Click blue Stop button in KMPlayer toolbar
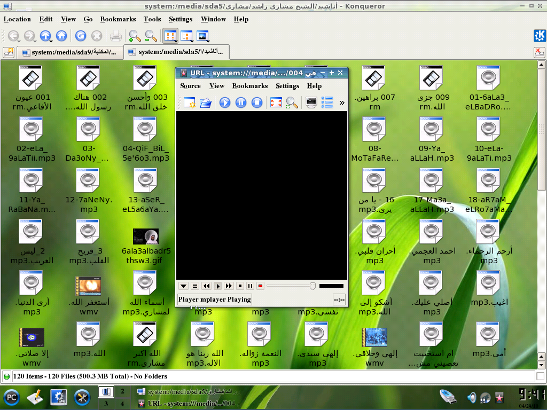 pos(257,102)
